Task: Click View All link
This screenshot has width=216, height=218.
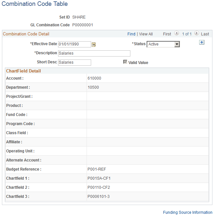Action: 146,34
